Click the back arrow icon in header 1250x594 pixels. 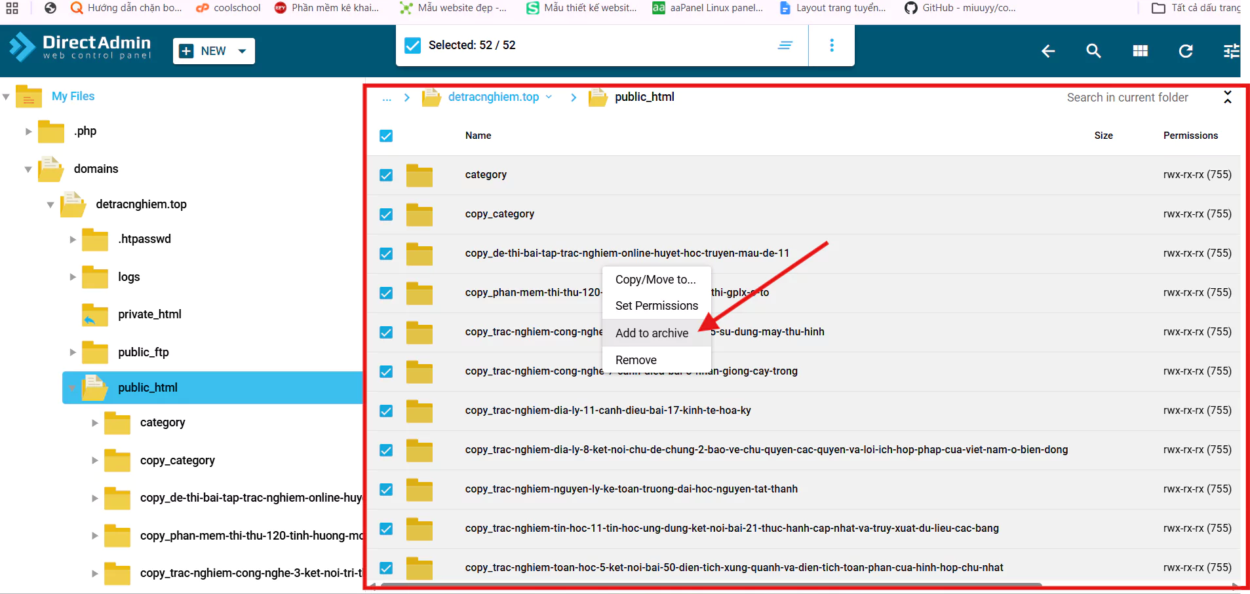tap(1047, 51)
